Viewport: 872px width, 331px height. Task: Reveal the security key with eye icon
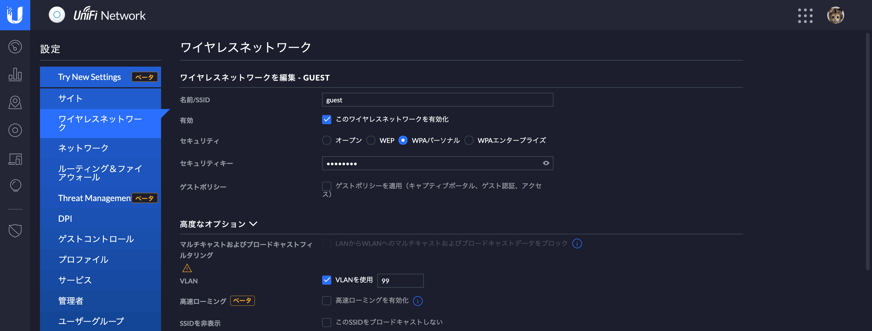click(546, 163)
